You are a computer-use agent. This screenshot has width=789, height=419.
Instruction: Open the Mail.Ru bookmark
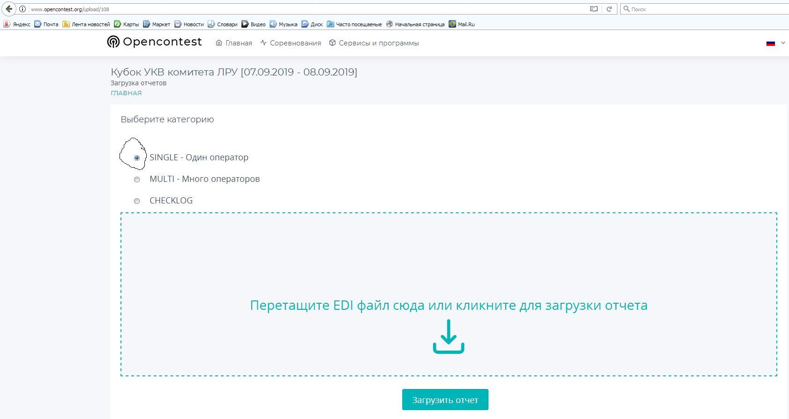point(462,24)
